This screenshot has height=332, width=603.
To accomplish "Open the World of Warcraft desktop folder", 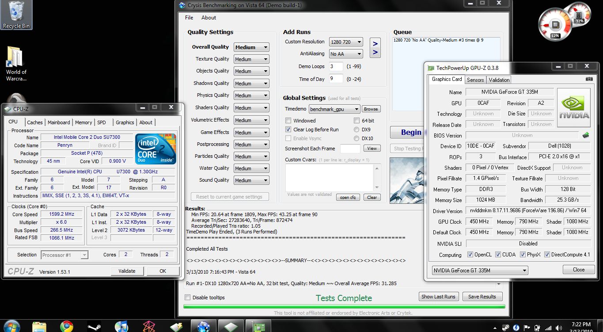I will coord(16,63).
